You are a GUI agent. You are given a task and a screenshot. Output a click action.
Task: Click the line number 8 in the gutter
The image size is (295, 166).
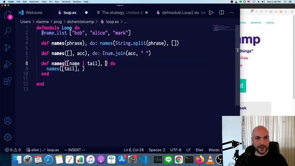pos(27,64)
